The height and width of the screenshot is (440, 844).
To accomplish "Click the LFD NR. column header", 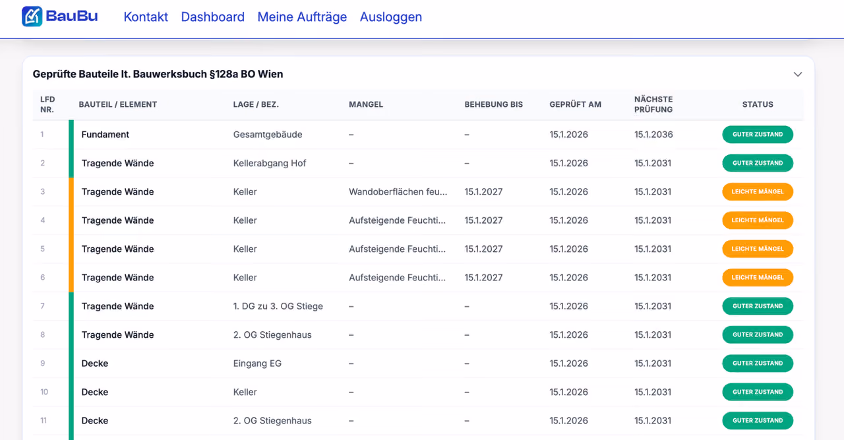I will (x=47, y=104).
